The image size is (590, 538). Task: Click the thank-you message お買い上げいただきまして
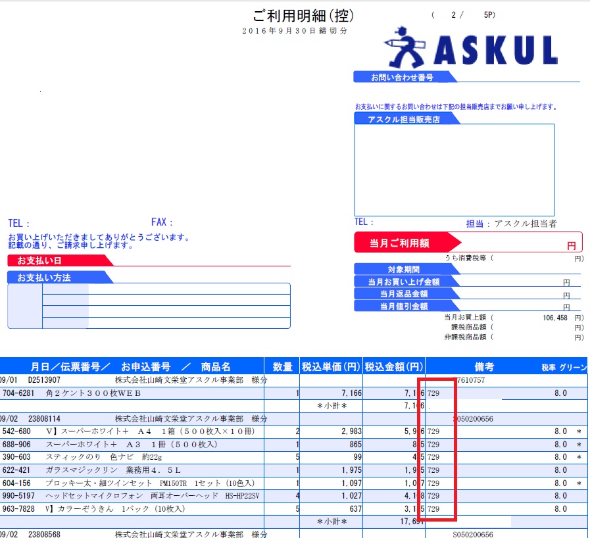pos(99,237)
